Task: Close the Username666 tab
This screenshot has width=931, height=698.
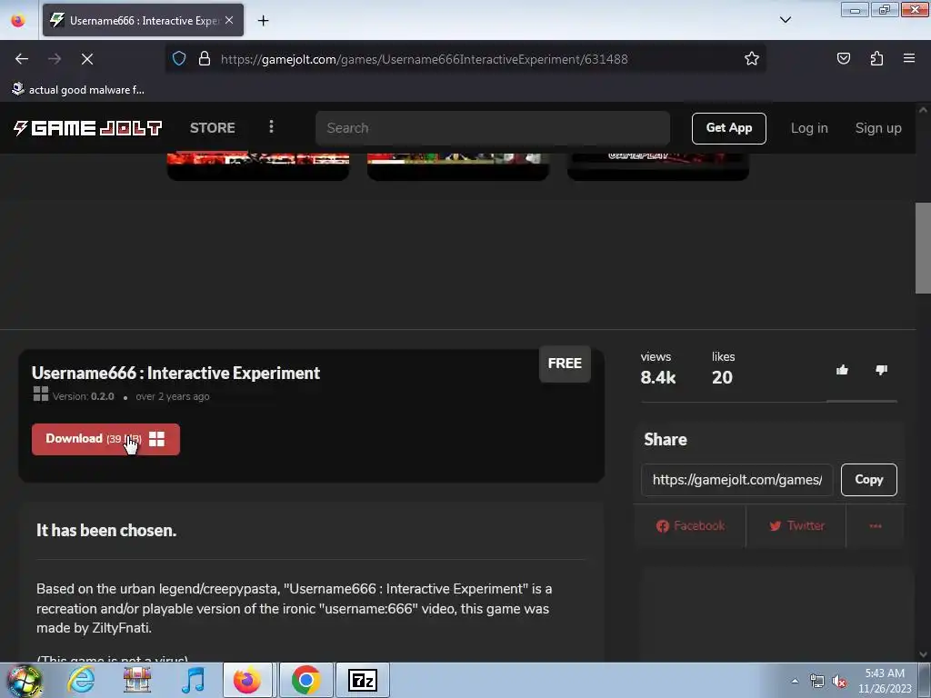Action: pos(229,20)
